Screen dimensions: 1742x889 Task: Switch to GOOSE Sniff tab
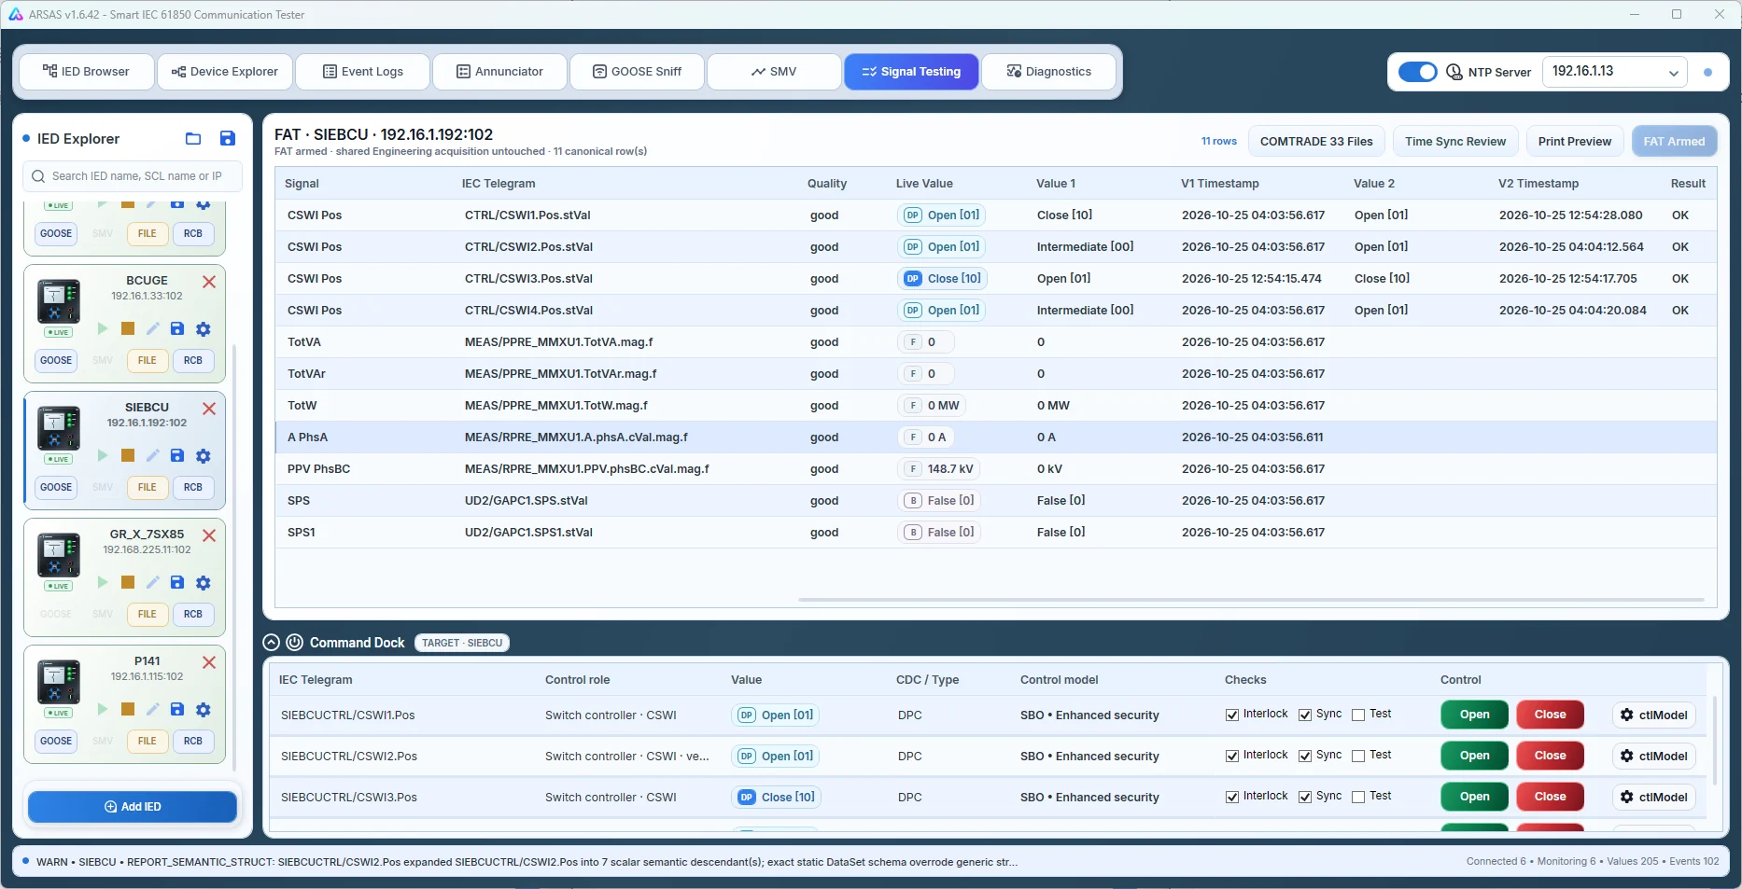(638, 72)
